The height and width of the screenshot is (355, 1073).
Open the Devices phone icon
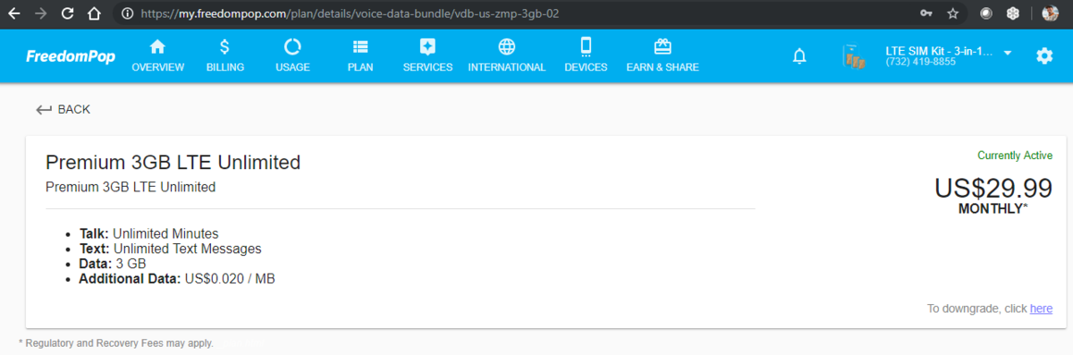pos(586,46)
